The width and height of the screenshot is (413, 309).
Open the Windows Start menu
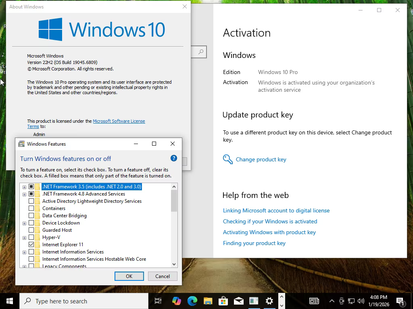10,301
